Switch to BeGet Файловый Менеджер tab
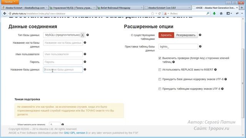246x138 pixels. (x=120, y=8)
